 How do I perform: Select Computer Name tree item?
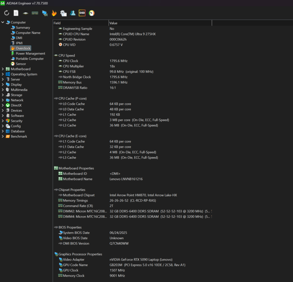click(x=28, y=33)
